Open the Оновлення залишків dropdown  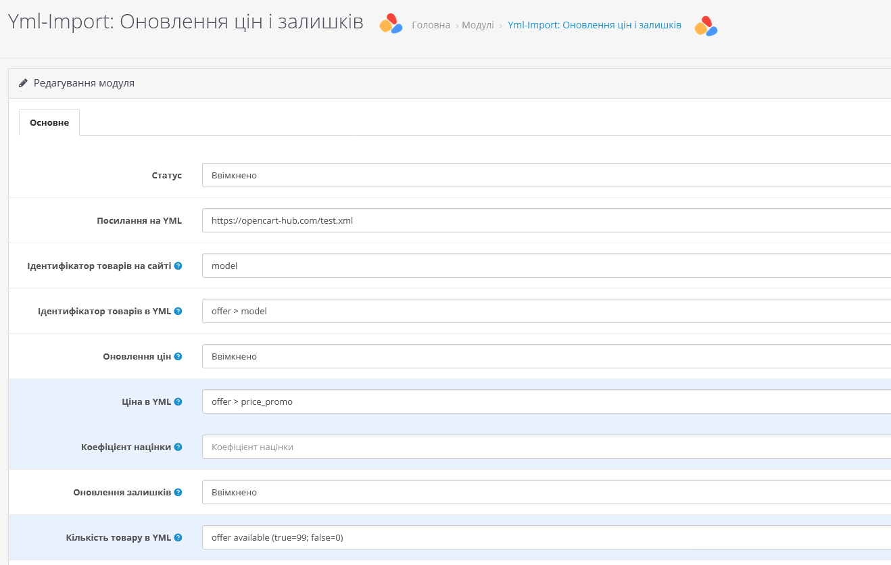point(473,492)
